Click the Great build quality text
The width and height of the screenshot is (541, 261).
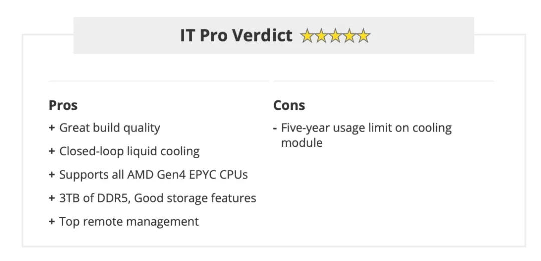pos(110,128)
